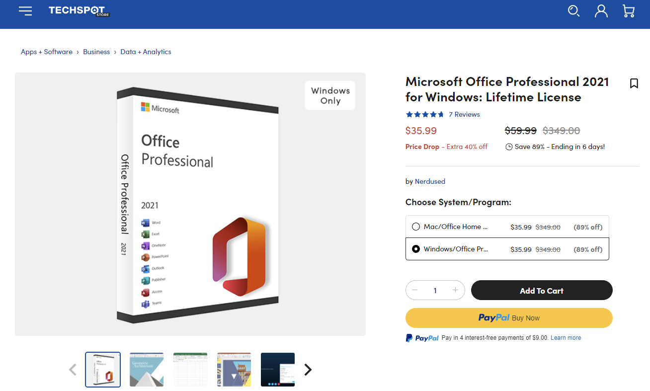The image size is (650, 391).
Task: Advance the thumbnail carousel with the right arrow
Action: 308,370
